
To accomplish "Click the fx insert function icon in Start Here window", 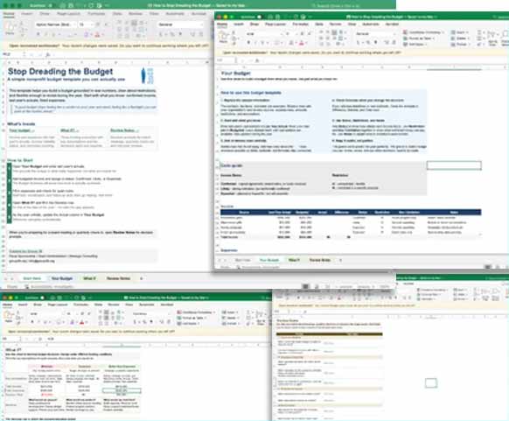I will 48,54.
